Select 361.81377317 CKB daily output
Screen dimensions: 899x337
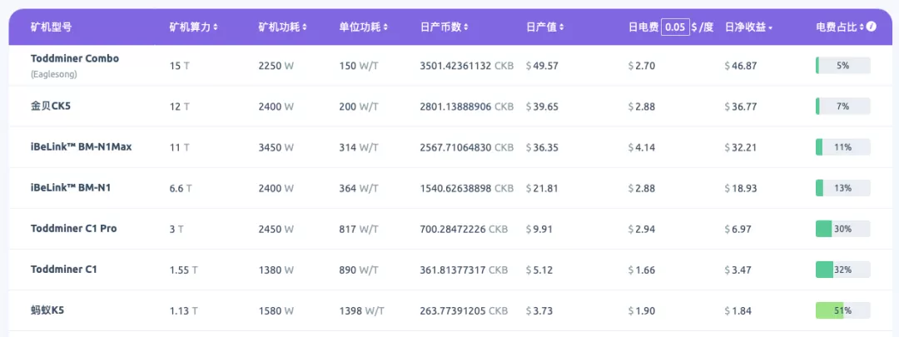click(464, 270)
